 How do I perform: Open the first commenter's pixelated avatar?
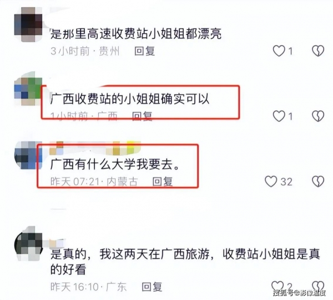pos(28,24)
